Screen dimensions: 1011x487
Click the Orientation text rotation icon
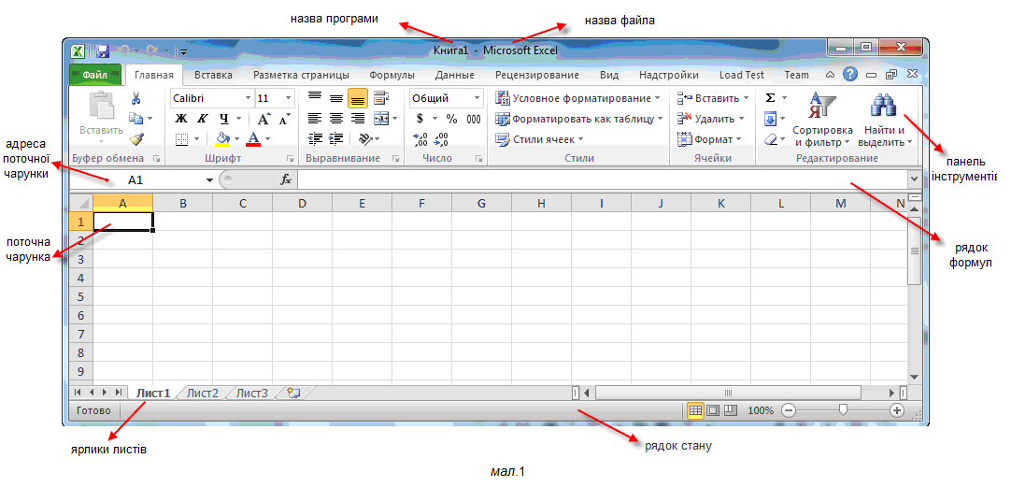[x=365, y=138]
